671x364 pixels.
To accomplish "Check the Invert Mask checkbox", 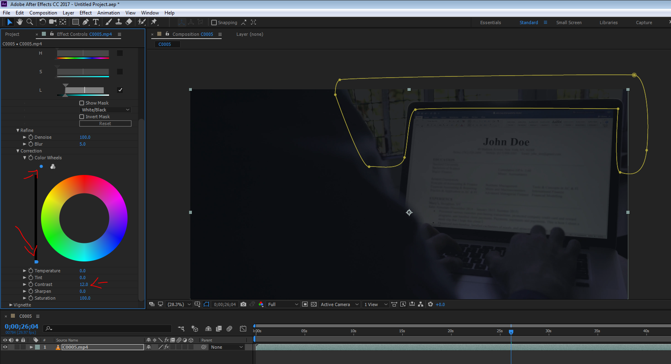I will [x=82, y=117].
